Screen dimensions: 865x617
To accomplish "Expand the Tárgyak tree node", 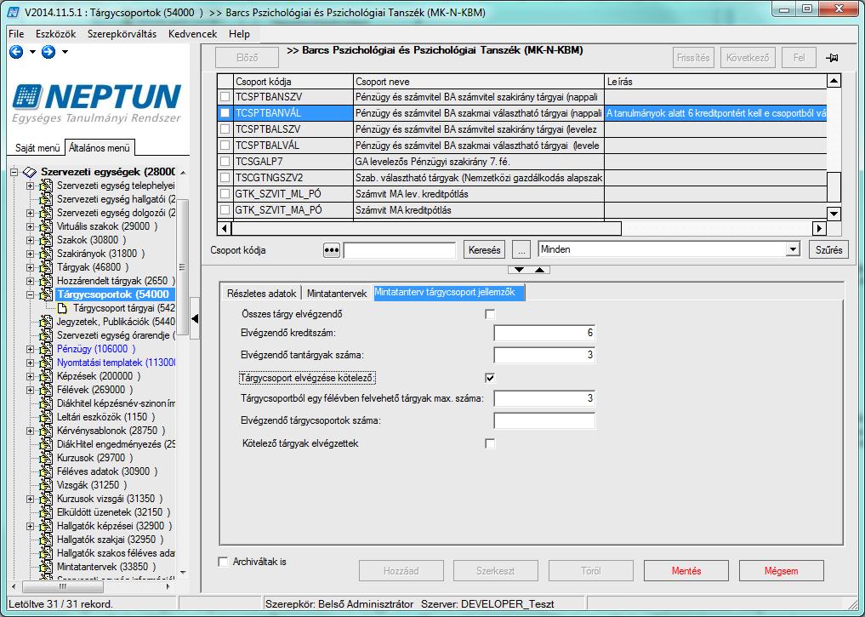I will point(31,267).
